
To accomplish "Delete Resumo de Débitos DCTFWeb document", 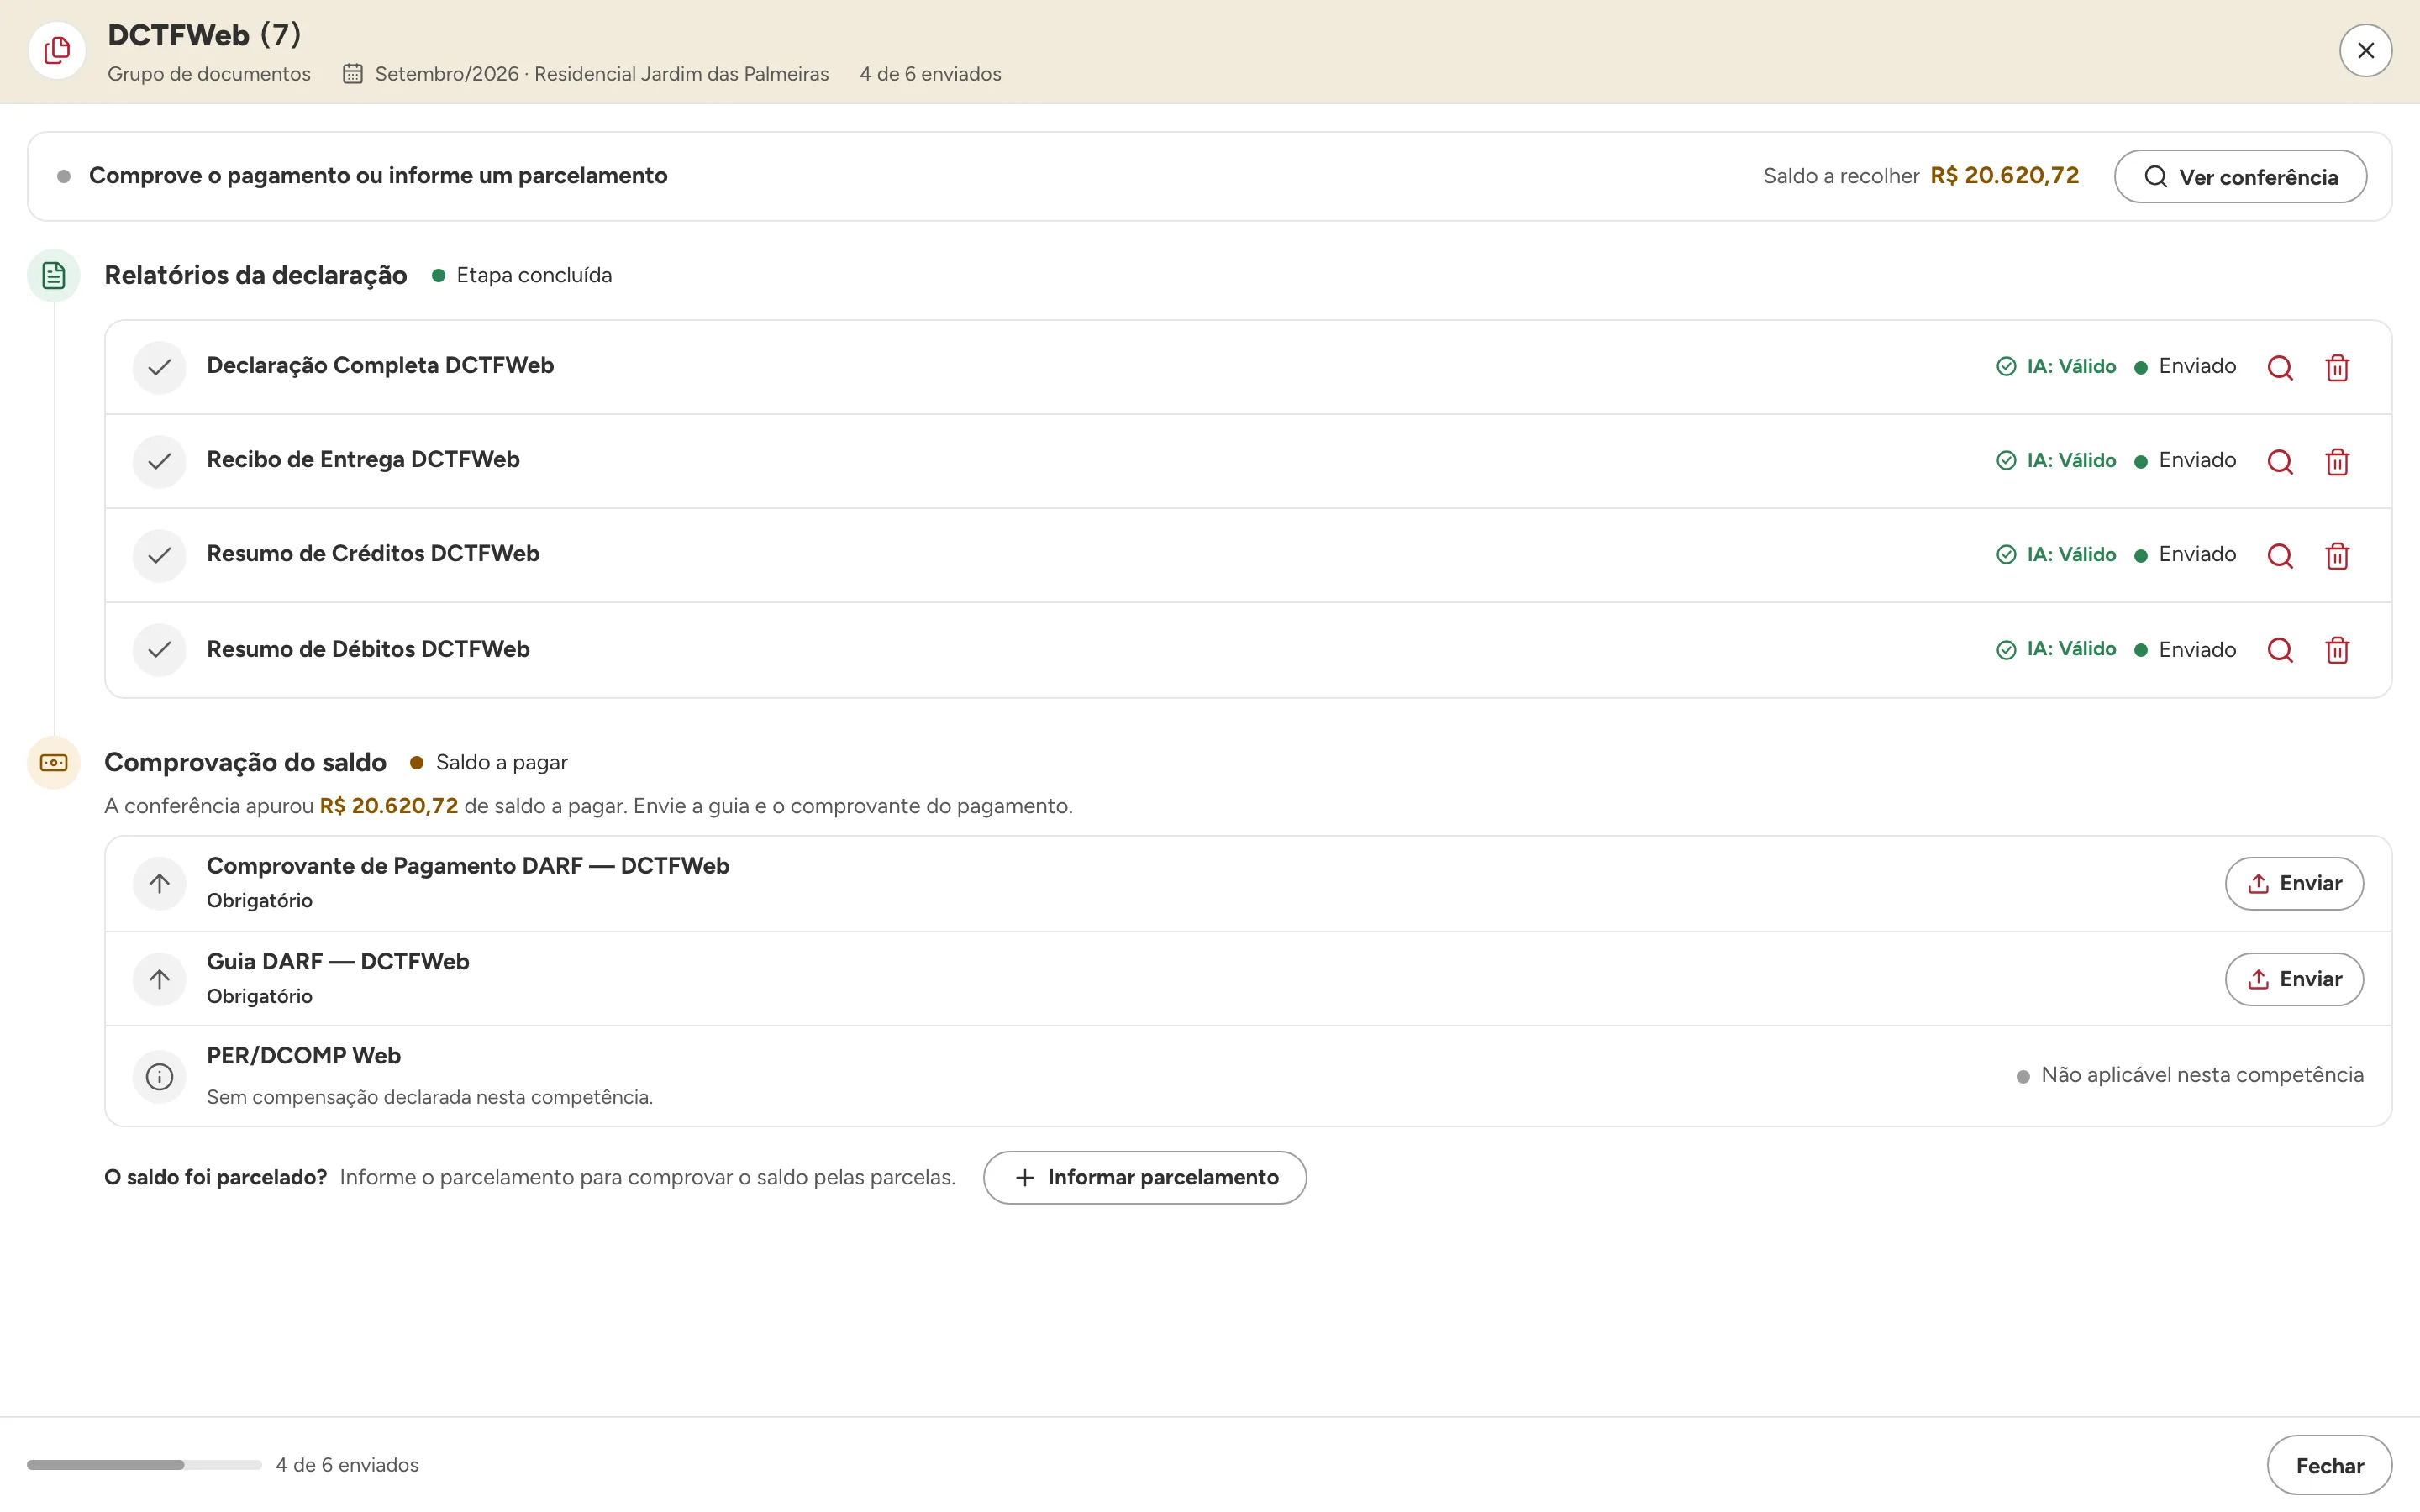I will [2337, 650].
